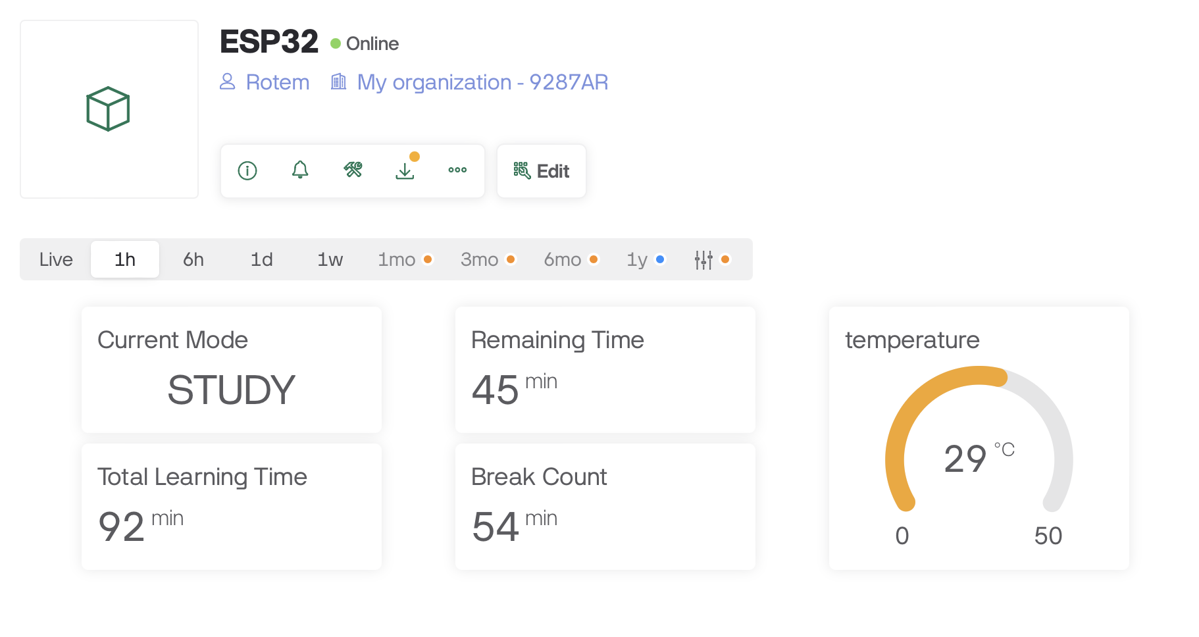Screen dimensions: 1199x637
Task: Select the 1y time range
Action: 646,259
